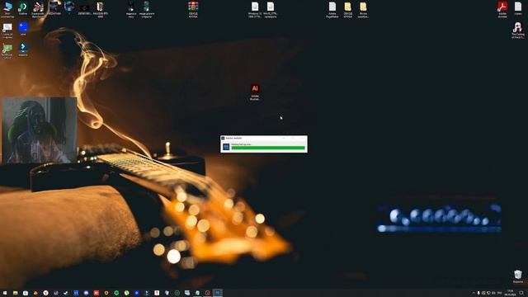Select the colorful WinRAR archive desktop icon
Viewport: 528px width, 297px height.
coord(193,9)
